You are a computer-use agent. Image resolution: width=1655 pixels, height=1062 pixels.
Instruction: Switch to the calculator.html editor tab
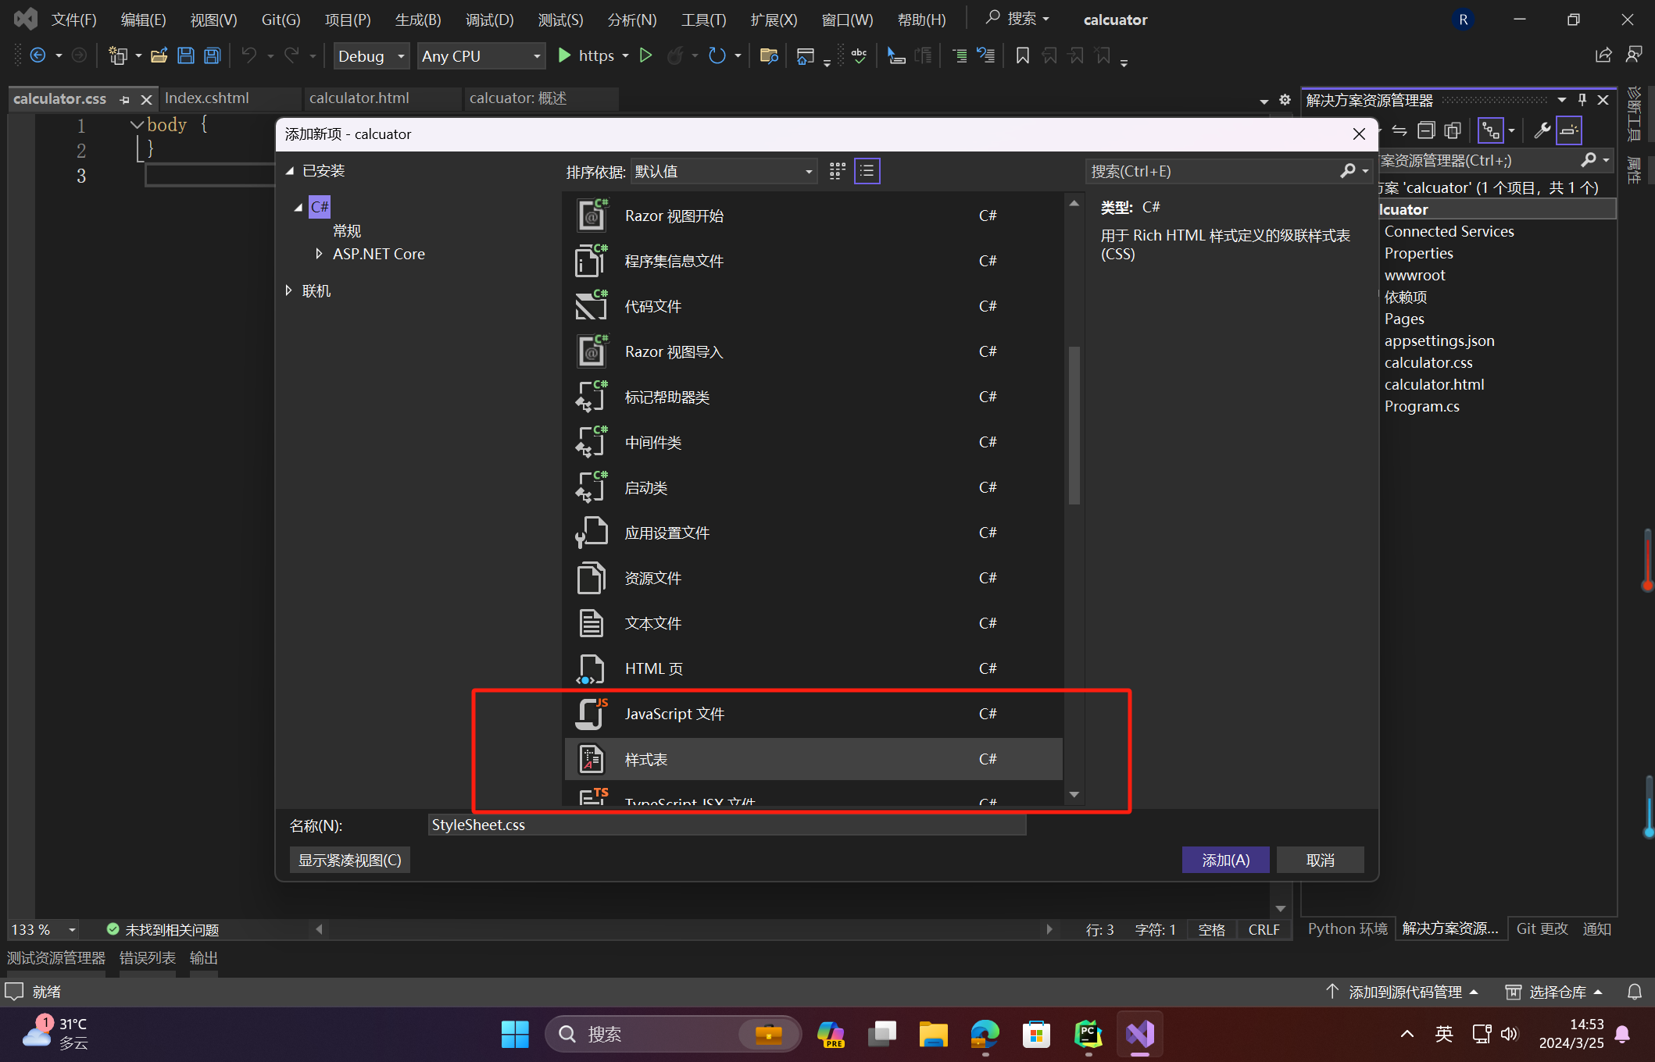[x=359, y=98]
